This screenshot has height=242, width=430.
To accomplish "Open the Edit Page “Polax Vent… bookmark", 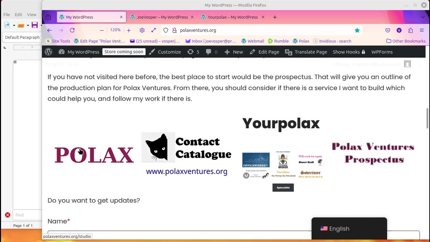I will pyautogui.click(x=99, y=41).
